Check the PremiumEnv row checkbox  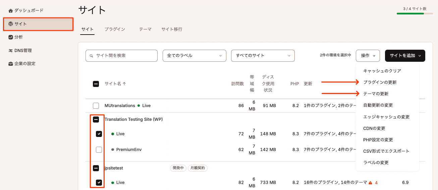(99, 150)
